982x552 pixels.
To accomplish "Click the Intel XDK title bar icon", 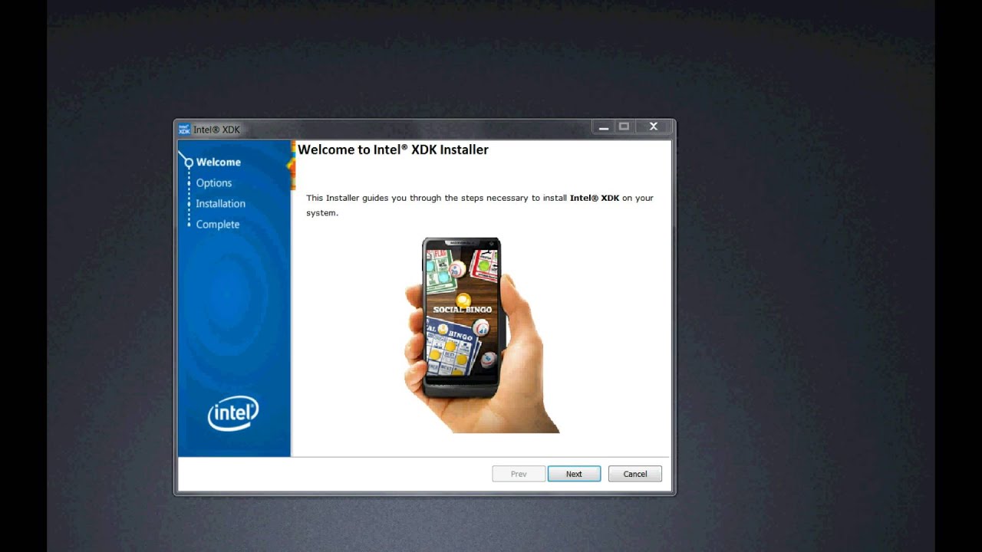I will pos(184,130).
